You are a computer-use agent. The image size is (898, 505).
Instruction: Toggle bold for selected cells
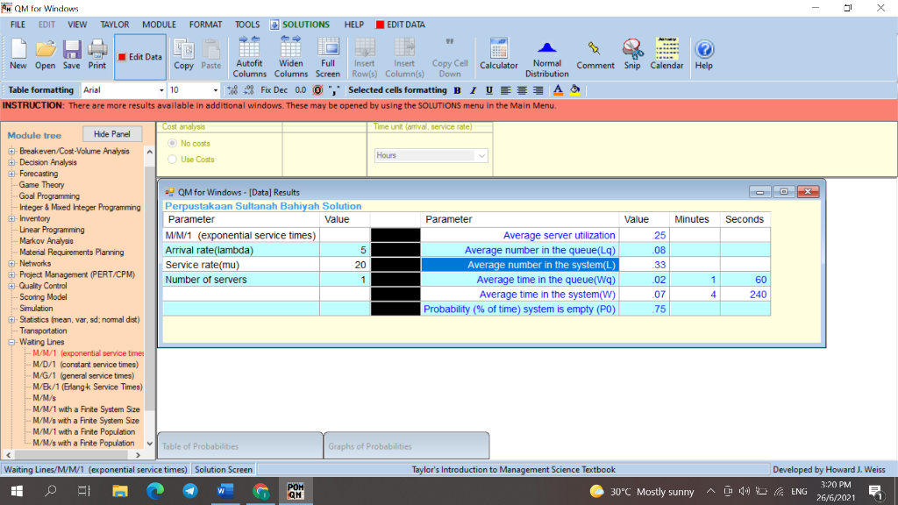458,90
